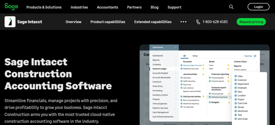Click the plus icon next to Class
This screenshot has height=125, width=275.
click(236, 76)
